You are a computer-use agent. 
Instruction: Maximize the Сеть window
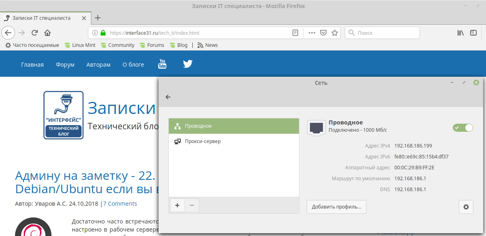pos(464,82)
